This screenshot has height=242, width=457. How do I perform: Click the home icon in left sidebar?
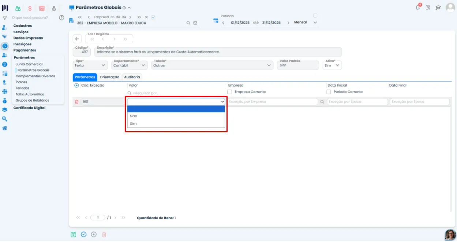click(x=5, y=128)
